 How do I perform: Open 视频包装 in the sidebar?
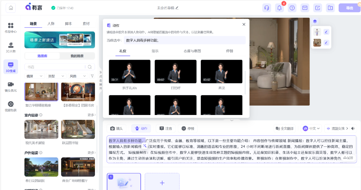(11, 106)
